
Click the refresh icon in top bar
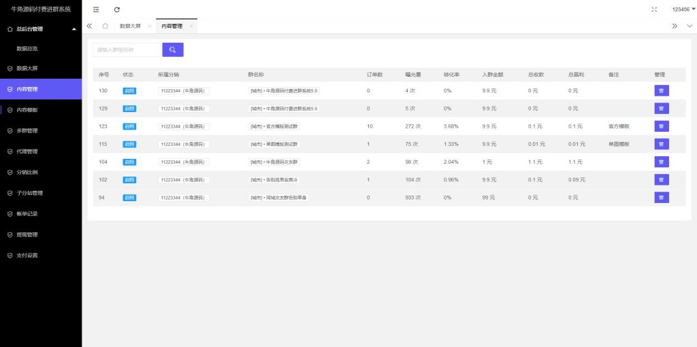(x=117, y=10)
